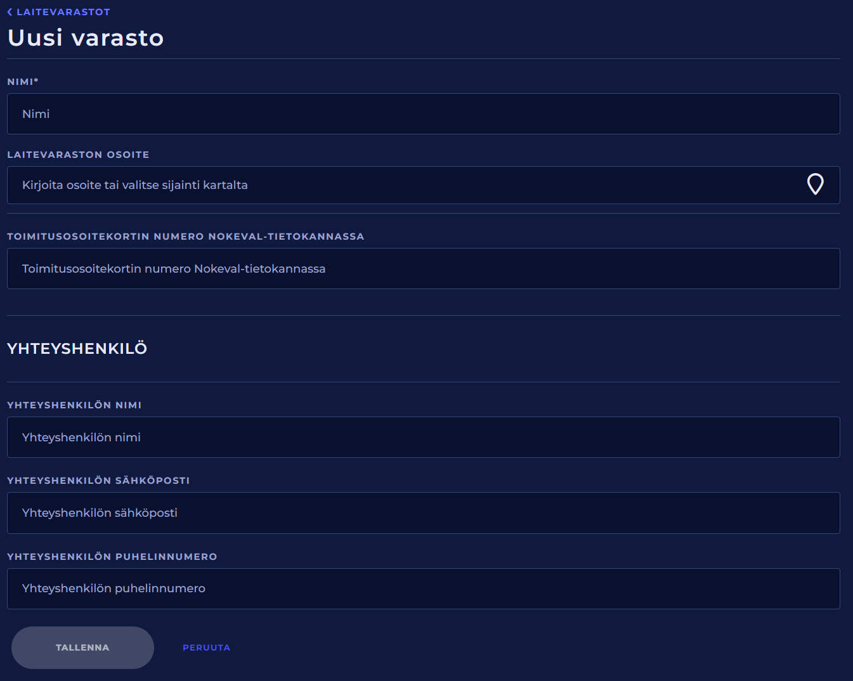Go back via the LAITEVARASTOT link
Viewport: 853px width, 681px height.
(63, 12)
